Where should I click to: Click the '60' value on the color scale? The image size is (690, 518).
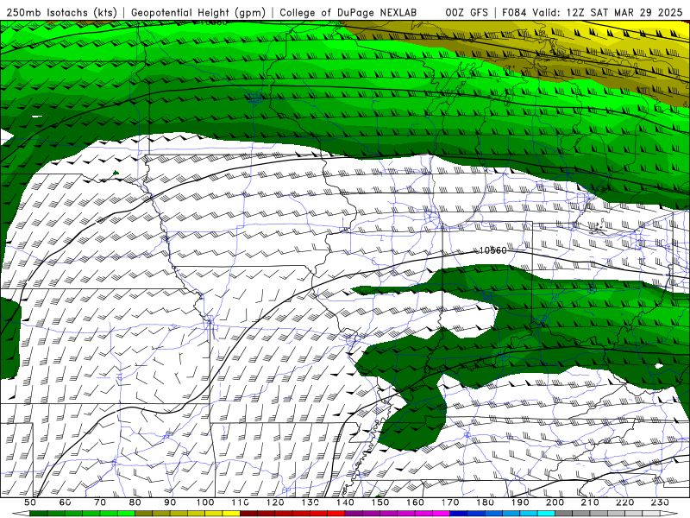tap(66, 502)
